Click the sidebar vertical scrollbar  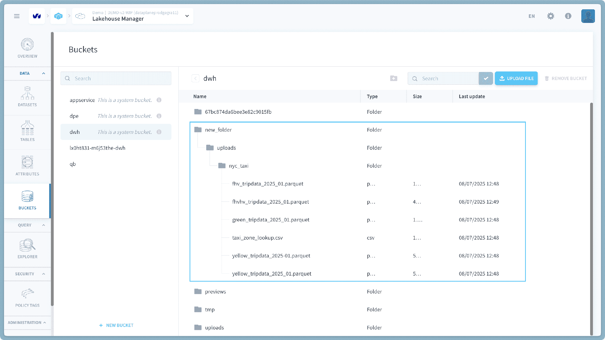(x=52, y=169)
